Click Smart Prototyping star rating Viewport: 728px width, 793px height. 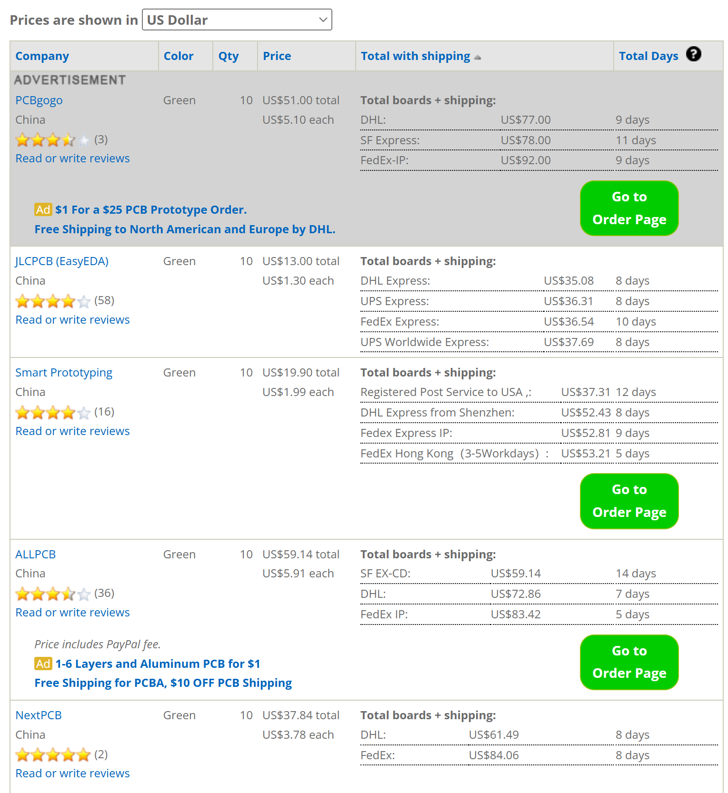(52, 412)
